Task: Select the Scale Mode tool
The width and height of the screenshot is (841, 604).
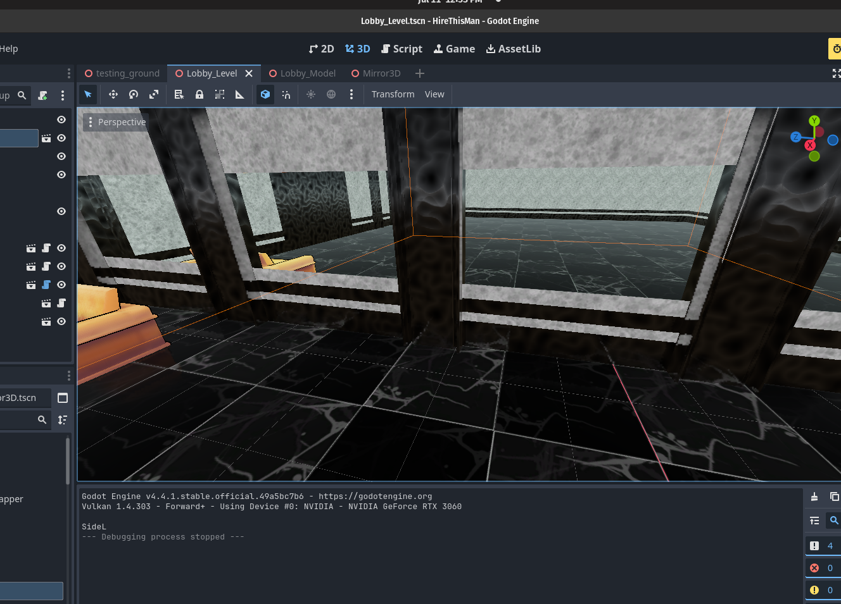Action: [154, 94]
